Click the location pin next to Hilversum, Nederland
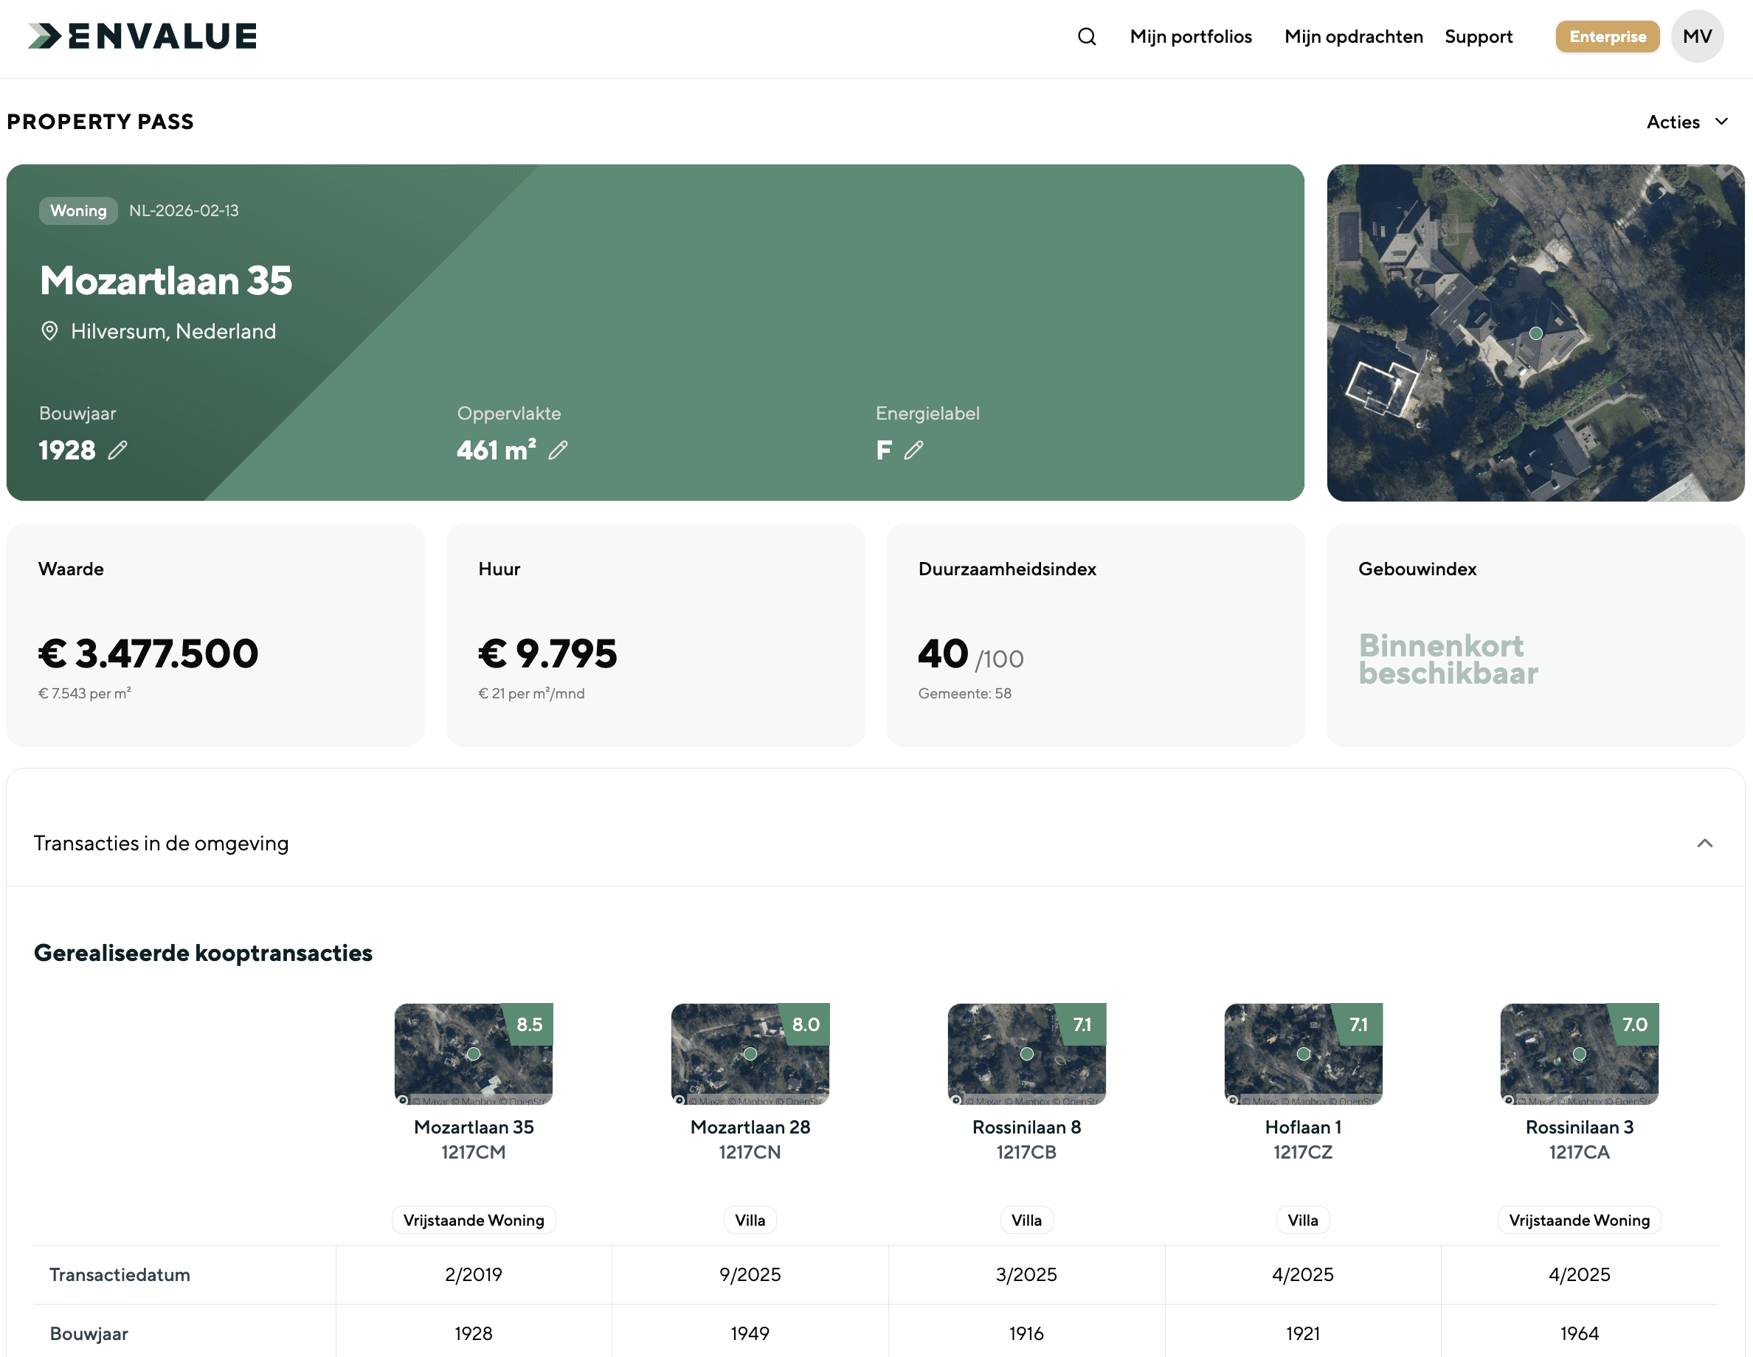Viewport: 1753px width, 1357px height. [x=49, y=330]
